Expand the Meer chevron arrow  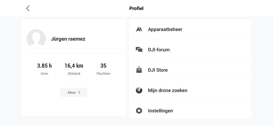79,92
